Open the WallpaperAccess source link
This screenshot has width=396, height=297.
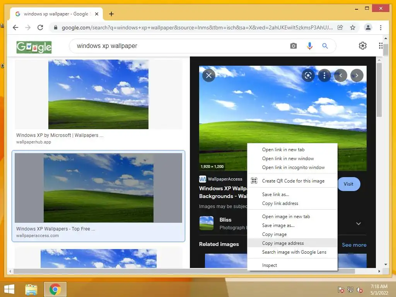click(x=221, y=179)
